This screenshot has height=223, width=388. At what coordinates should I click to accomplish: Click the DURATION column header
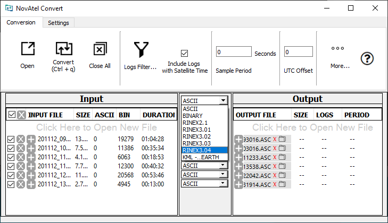pos(159,115)
